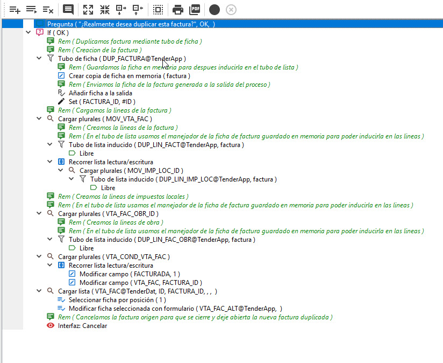Click the icon beside Crear copia de ficha en memoria
The height and width of the screenshot is (363, 443).
(x=61, y=75)
